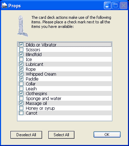The image size is (129, 146).
Task: Disable the Whipped Cream checkbox
Action: click(x=21, y=74)
